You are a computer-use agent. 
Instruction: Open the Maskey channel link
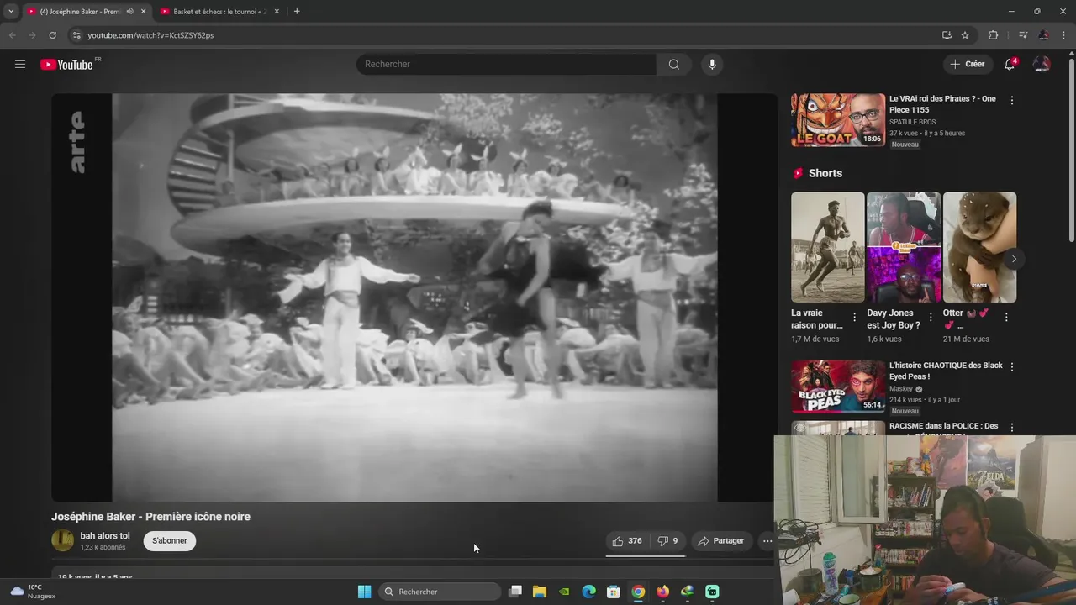901,389
